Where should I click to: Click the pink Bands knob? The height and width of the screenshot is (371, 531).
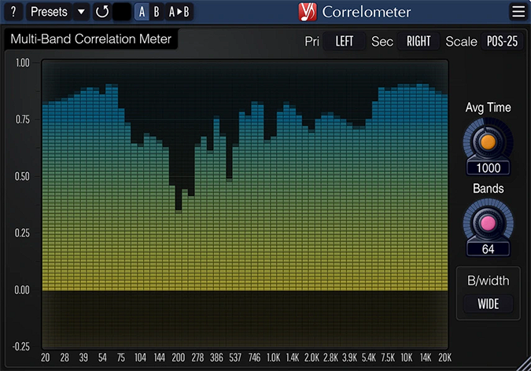pyautogui.click(x=488, y=223)
